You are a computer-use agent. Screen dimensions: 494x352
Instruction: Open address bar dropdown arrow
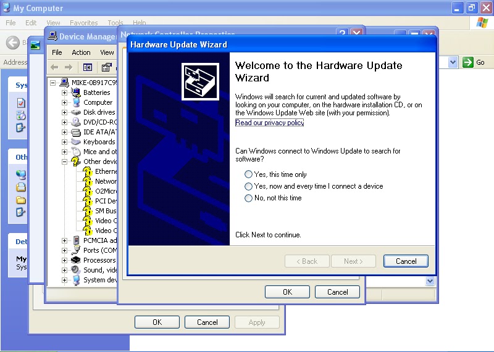click(x=453, y=62)
